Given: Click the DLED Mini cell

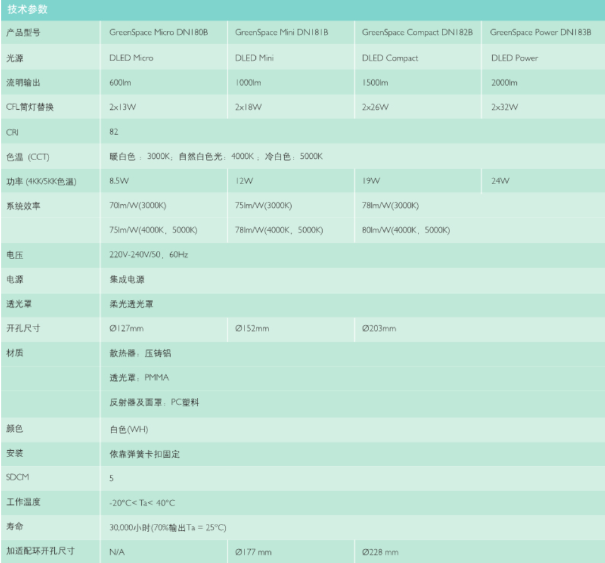Looking at the screenshot, I should pos(254,58).
